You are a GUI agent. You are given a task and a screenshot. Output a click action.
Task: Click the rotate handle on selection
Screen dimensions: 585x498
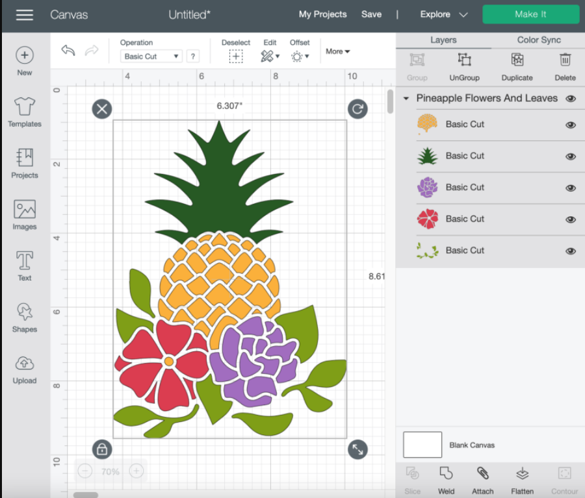(357, 109)
